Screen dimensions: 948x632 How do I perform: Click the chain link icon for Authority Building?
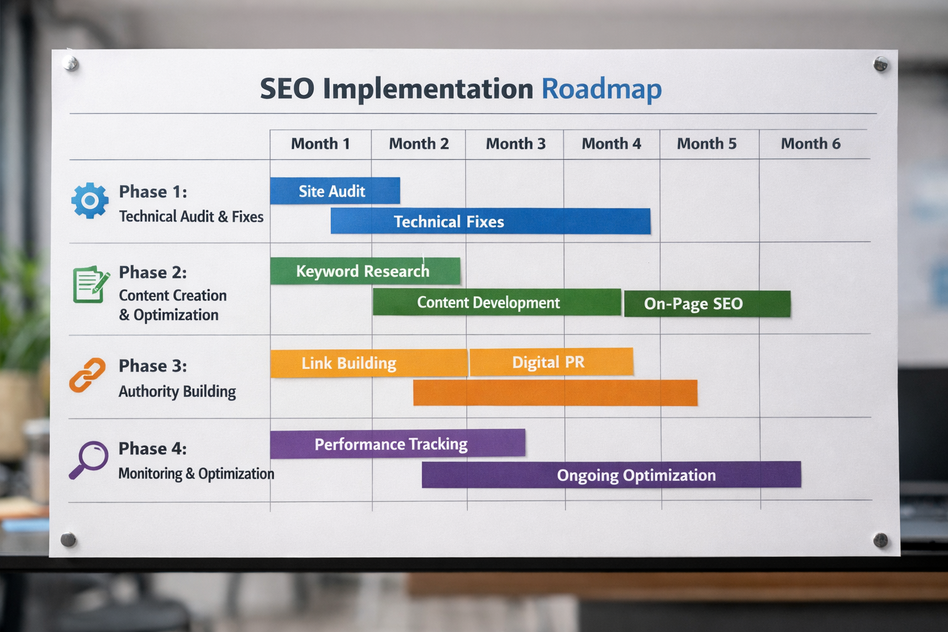click(x=88, y=375)
